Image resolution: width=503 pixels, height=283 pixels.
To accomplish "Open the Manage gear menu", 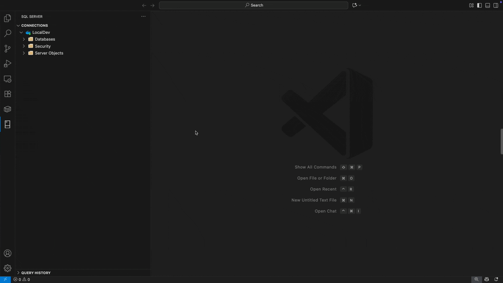I will (8, 268).
